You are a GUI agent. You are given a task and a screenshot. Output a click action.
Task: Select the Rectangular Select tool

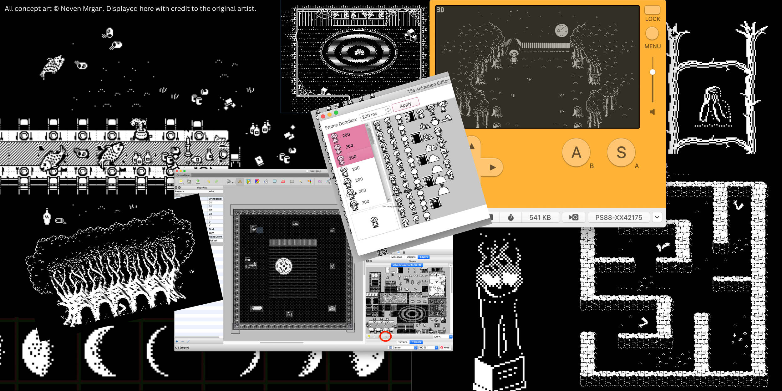click(292, 181)
